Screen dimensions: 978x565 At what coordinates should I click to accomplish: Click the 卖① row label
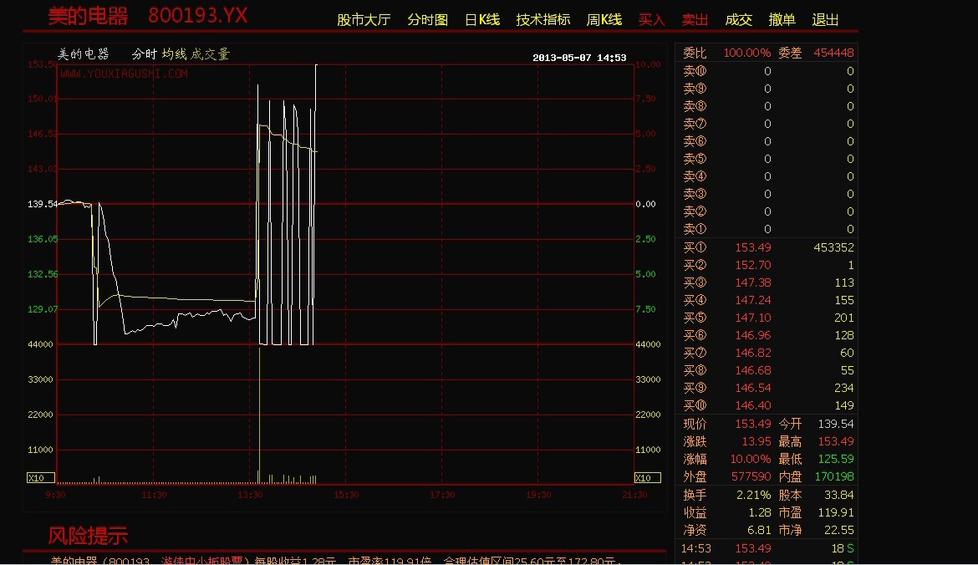tap(695, 229)
